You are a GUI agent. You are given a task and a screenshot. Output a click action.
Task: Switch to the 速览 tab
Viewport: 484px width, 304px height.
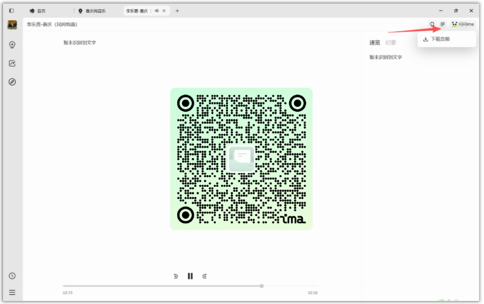click(x=375, y=43)
